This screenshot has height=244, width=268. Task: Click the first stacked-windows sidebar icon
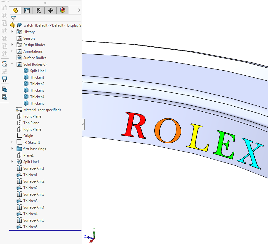tap(4, 89)
